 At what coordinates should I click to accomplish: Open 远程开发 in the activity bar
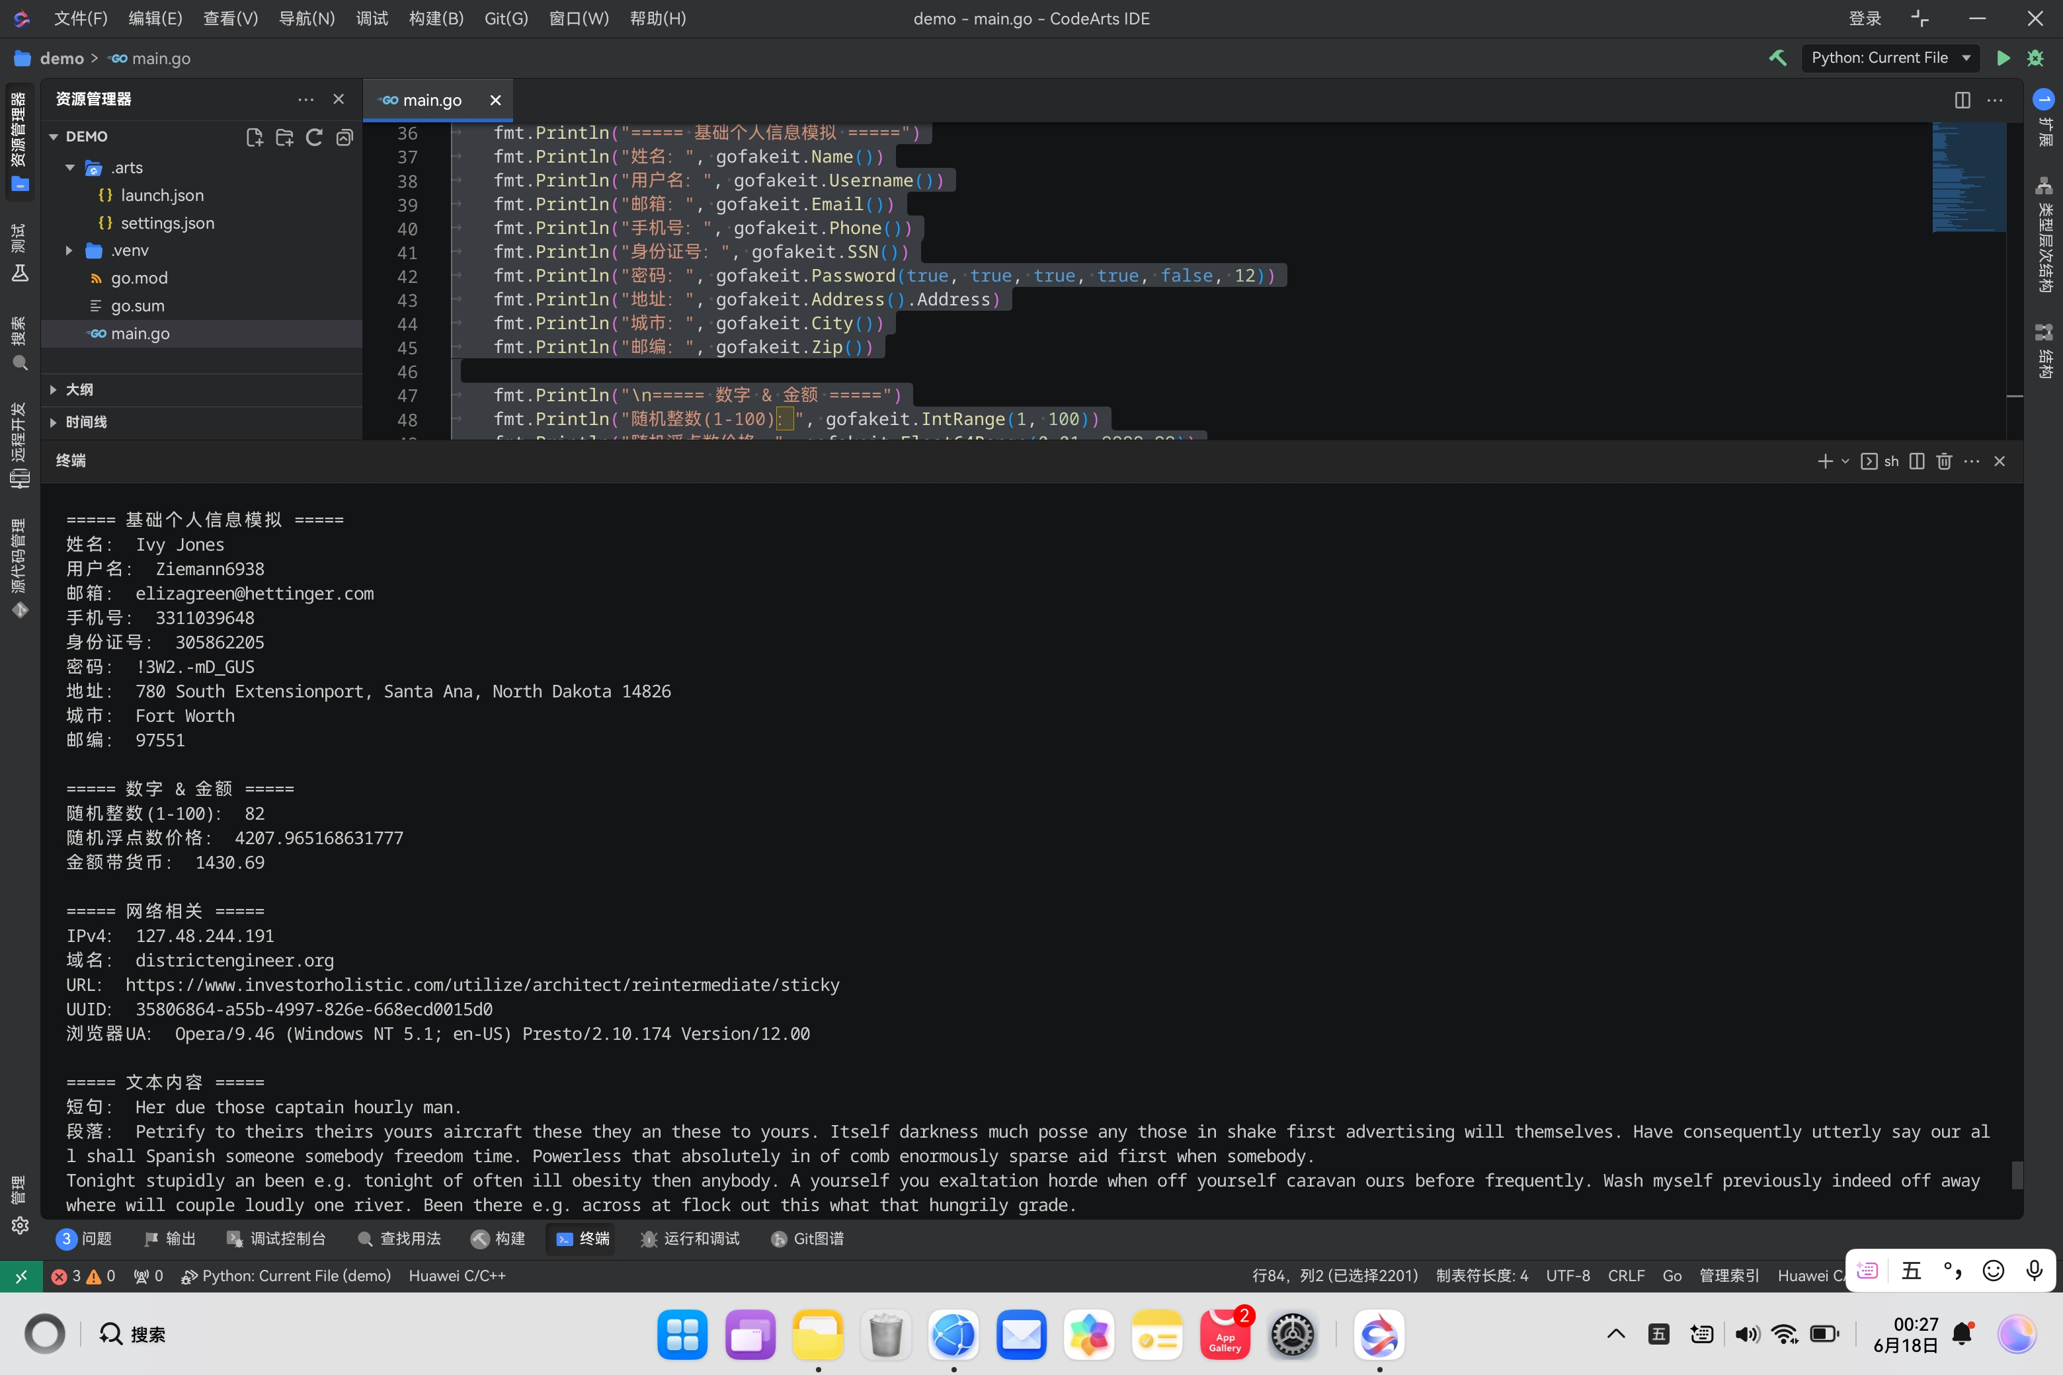point(19,446)
